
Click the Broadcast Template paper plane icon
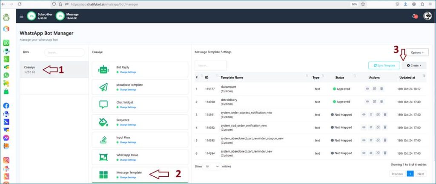tap(103, 87)
